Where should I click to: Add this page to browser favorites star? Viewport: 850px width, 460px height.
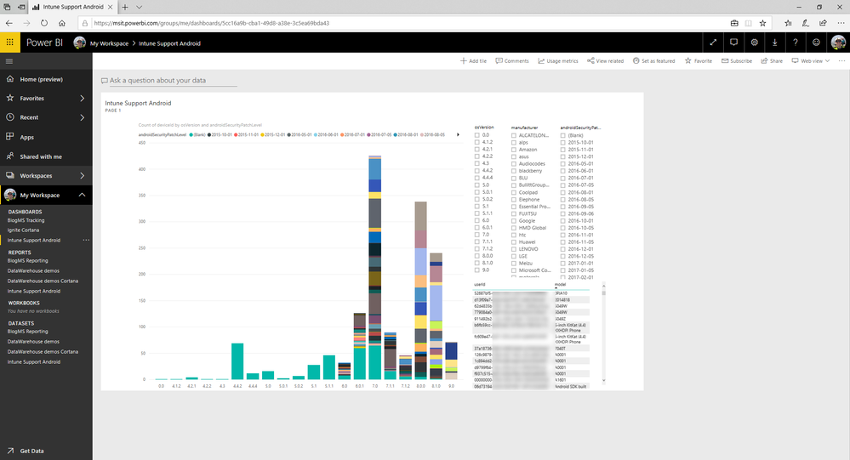(762, 23)
